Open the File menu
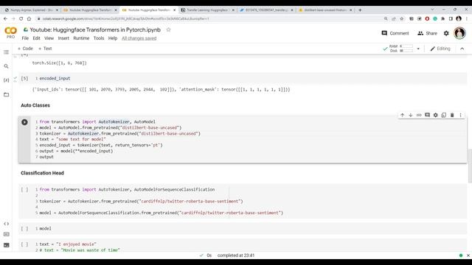Screen dimensions: 472x265 pos(25,38)
